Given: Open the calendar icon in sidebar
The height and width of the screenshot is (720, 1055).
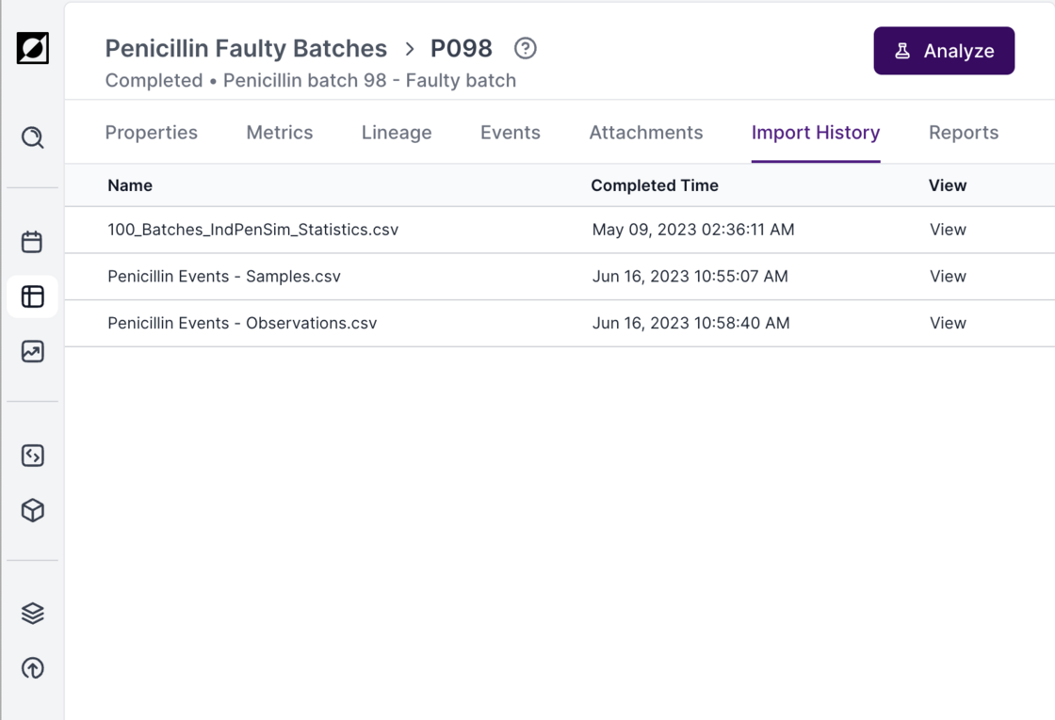Looking at the screenshot, I should click(x=33, y=242).
